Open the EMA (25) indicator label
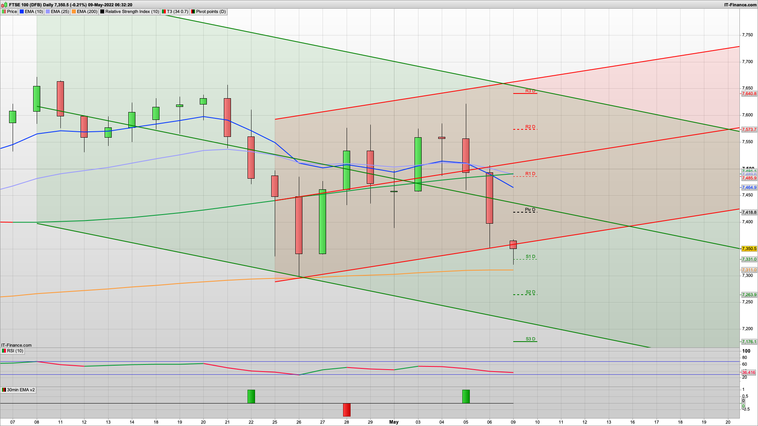The height and width of the screenshot is (426, 758). click(60, 11)
